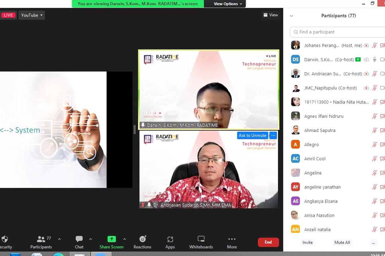Screen dimensions: 385x256
Task: Open the View layout menu
Action: click(271, 15)
